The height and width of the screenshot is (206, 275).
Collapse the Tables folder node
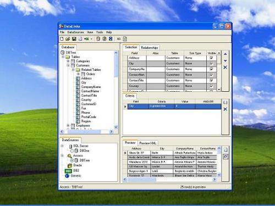[63, 57]
